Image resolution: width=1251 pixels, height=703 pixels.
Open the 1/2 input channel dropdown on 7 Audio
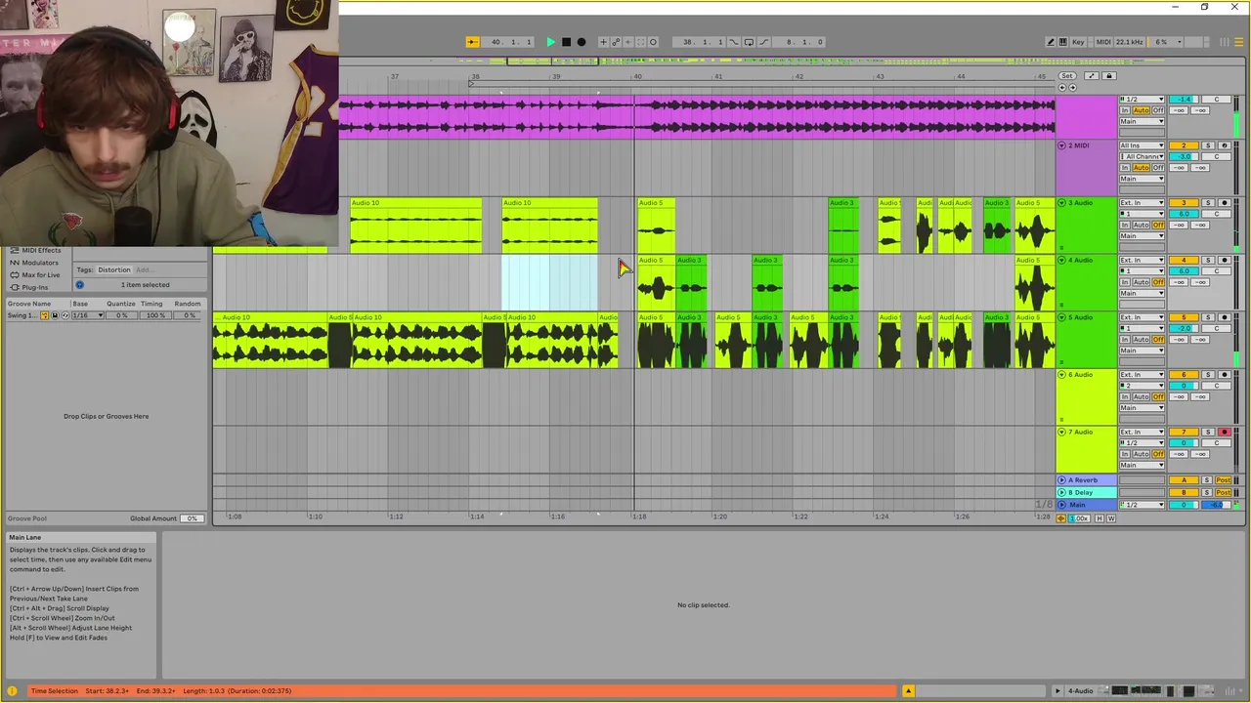coord(1142,443)
